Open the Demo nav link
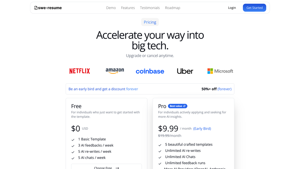The image size is (300, 169). click(x=111, y=8)
